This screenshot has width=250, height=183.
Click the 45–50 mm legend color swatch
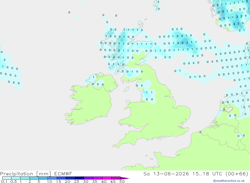(116, 178)
